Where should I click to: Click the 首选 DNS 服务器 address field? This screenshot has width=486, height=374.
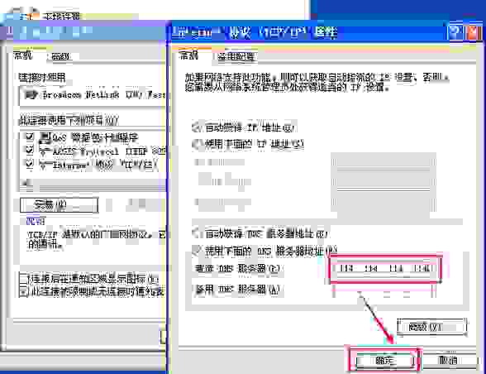pos(384,268)
